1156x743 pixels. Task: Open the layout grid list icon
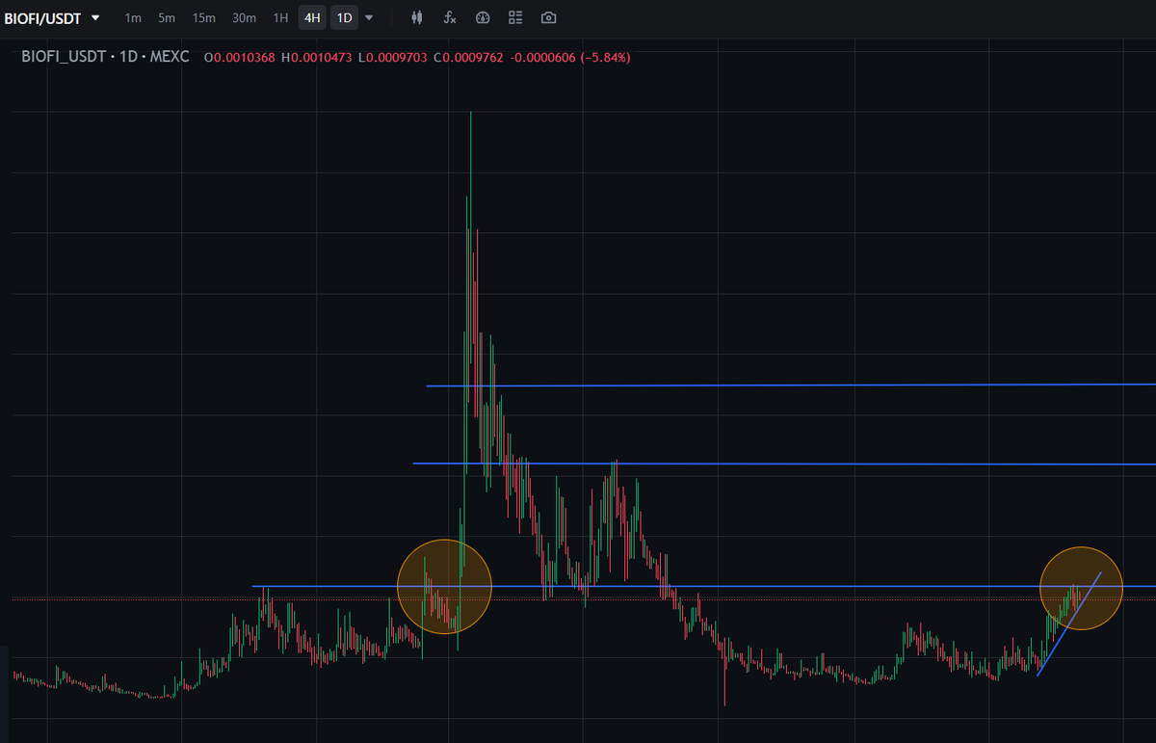point(515,17)
